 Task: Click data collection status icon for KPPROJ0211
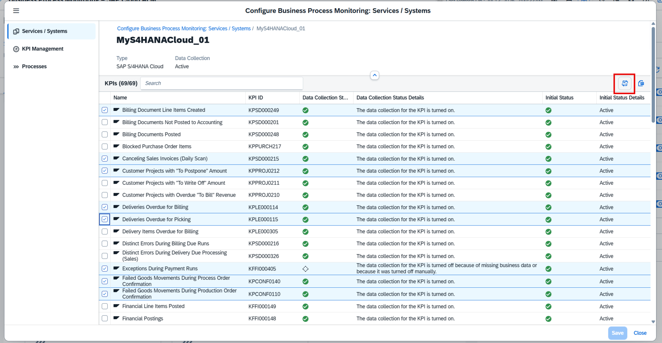(306, 183)
